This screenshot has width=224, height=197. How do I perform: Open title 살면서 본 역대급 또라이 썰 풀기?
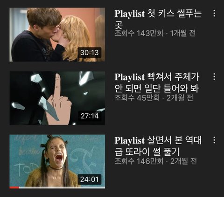(158, 146)
